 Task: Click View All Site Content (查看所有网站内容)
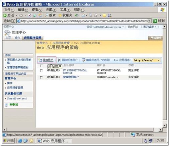click(x=16, y=74)
